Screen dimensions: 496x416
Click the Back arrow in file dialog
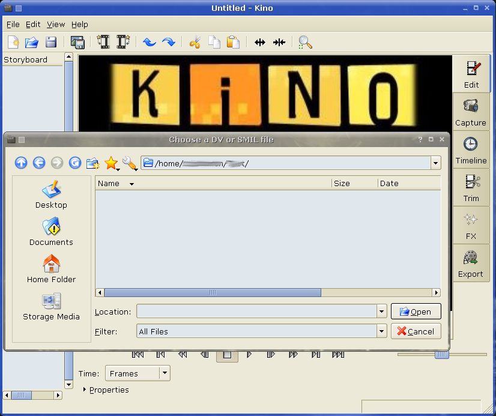39,163
